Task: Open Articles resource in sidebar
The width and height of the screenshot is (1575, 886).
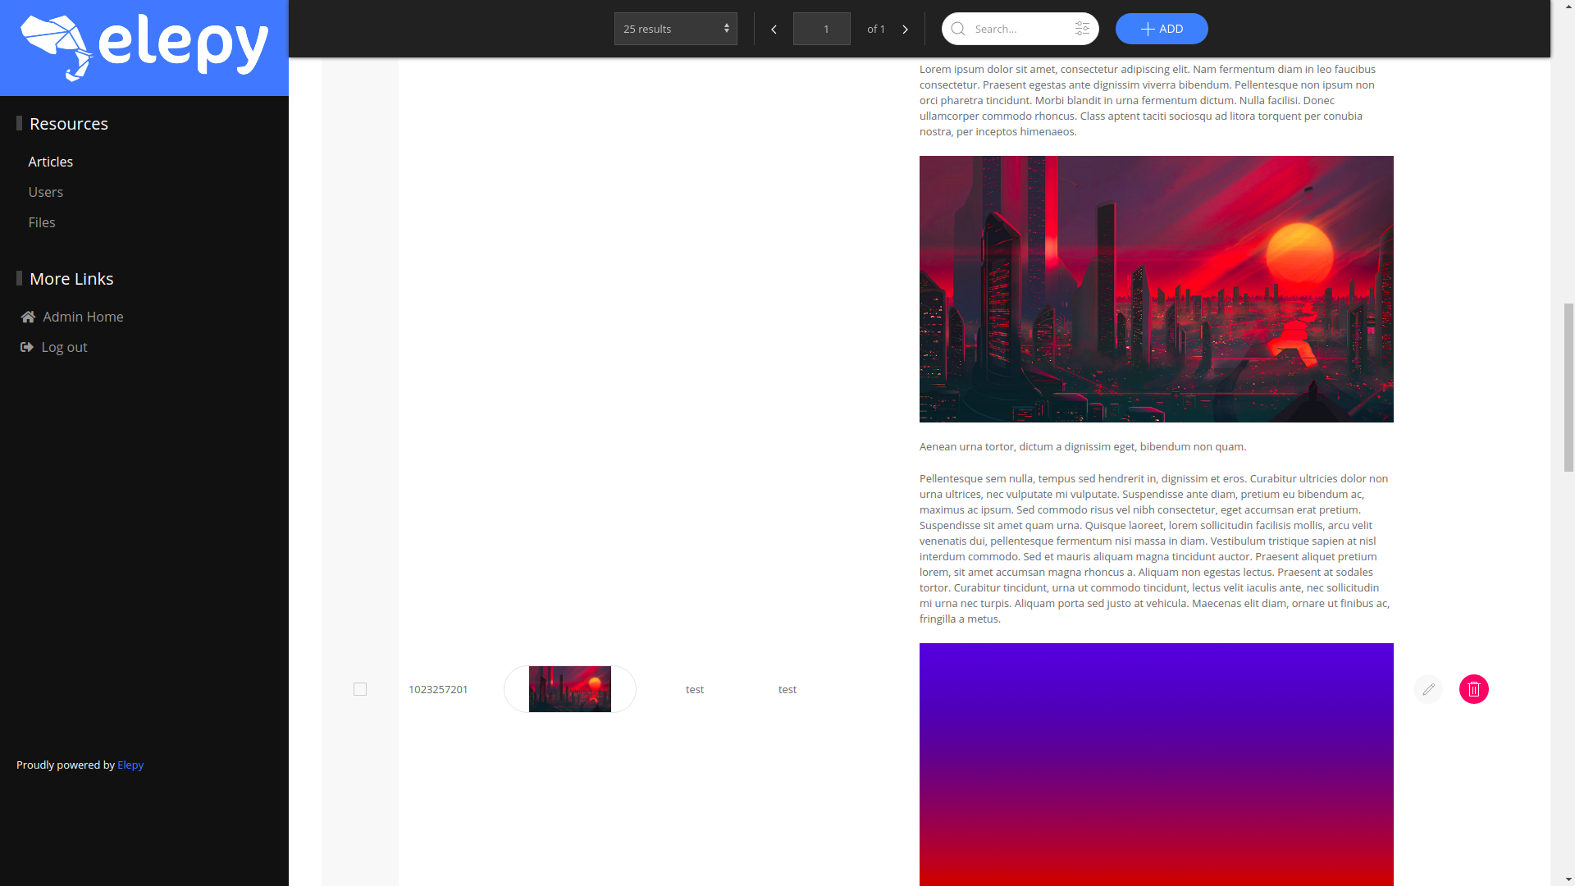Action: (51, 162)
